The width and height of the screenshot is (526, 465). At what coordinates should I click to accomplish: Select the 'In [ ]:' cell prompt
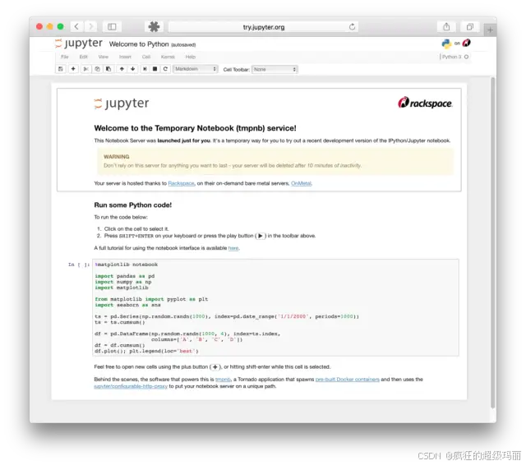(79, 265)
